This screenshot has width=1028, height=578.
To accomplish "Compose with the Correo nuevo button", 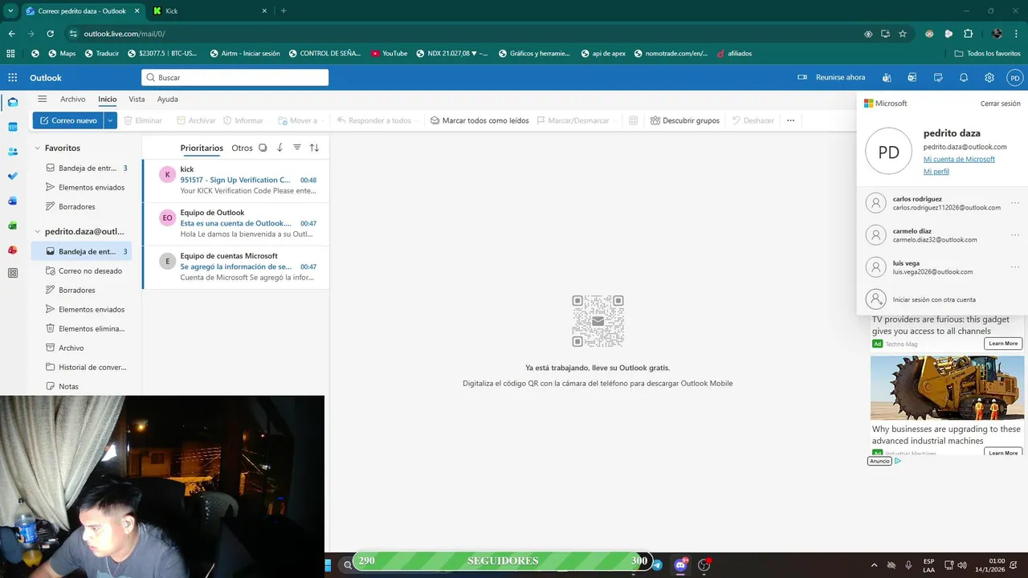I will (x=68, y=120).
